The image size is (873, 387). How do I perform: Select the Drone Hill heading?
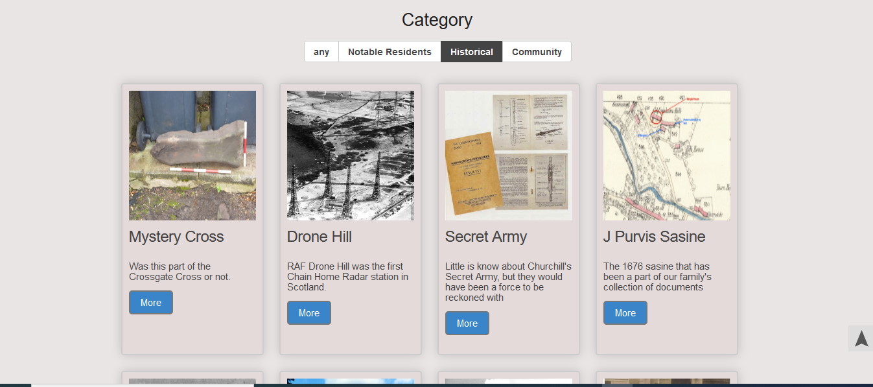click(x=320, y=237)
